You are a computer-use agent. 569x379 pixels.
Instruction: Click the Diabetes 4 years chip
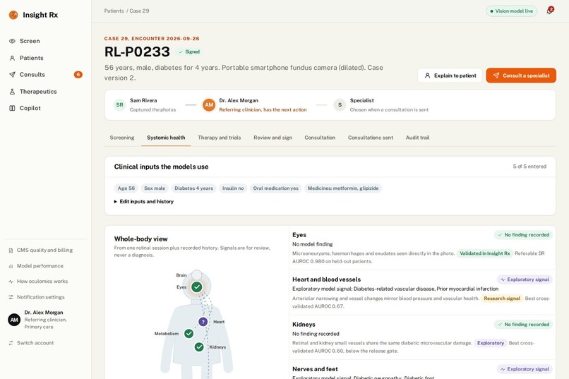[x=193, y=188]
